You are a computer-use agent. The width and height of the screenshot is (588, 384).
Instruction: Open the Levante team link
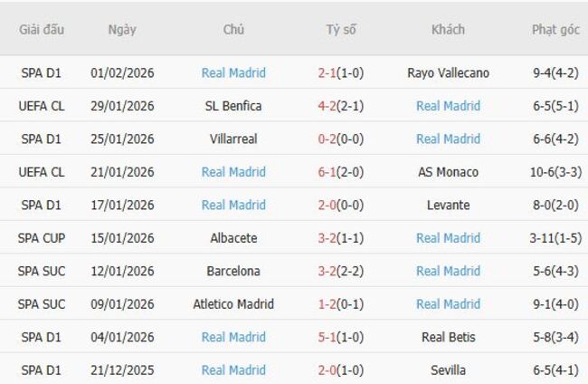448,205
